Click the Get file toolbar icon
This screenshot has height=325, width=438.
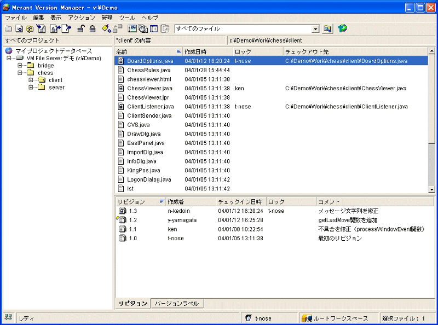[41, 28]
